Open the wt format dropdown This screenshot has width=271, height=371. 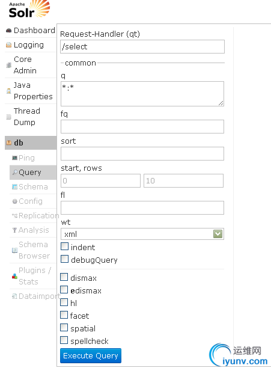(142, 234)
